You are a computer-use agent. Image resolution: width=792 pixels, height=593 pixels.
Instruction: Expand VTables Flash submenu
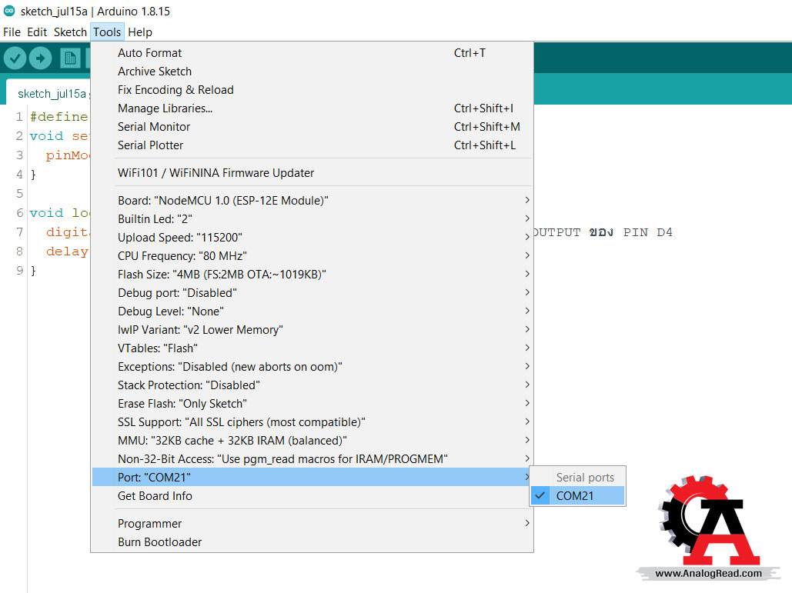coord(312,348)
